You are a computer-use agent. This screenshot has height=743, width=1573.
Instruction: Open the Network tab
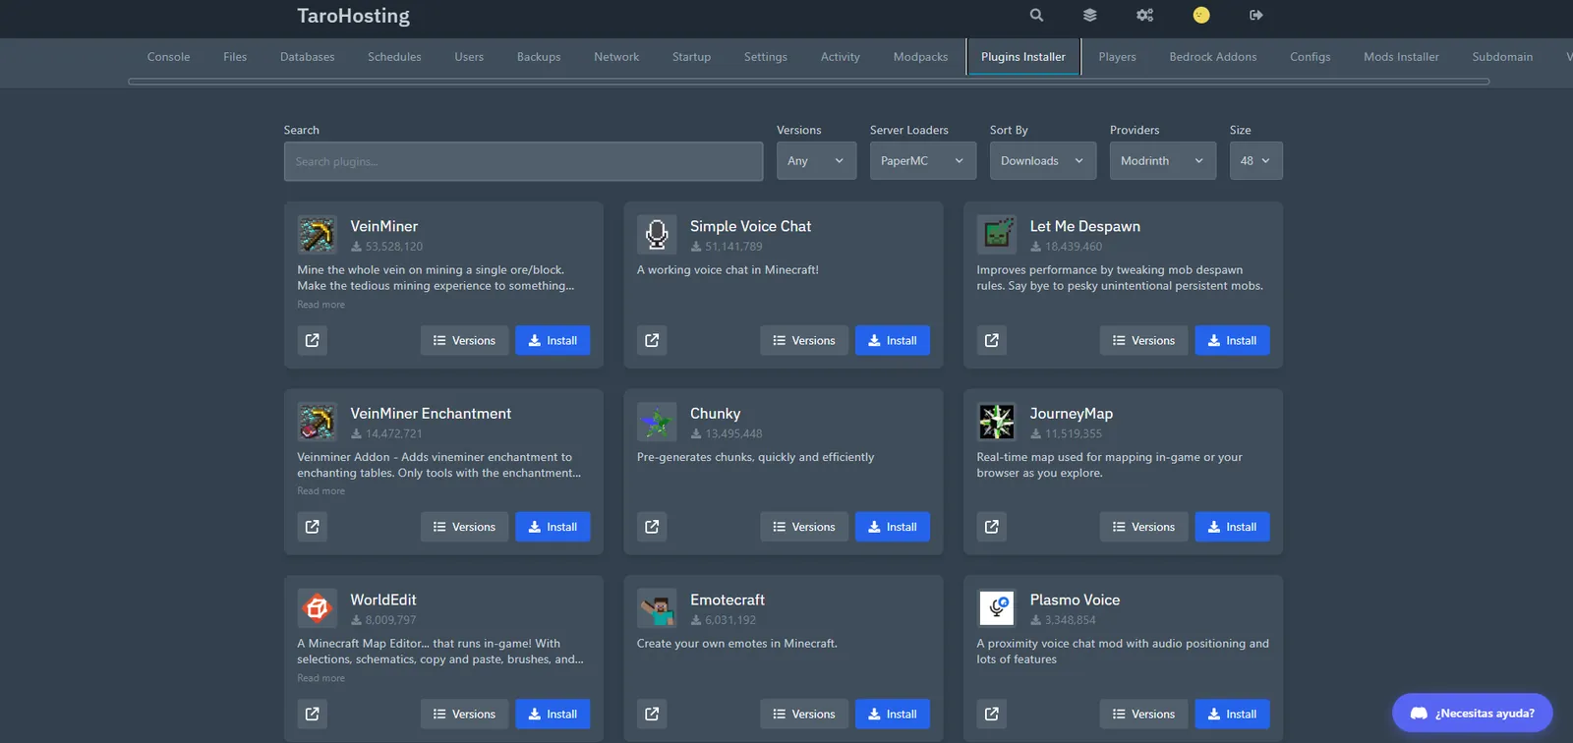point(616,57)
